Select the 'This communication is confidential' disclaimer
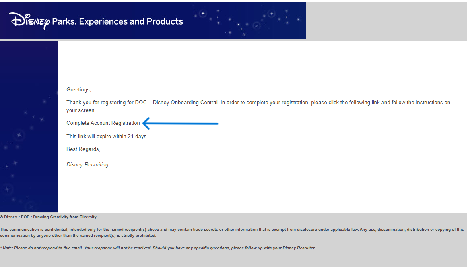Screen dimensions: 468x267 click(232, 232)
